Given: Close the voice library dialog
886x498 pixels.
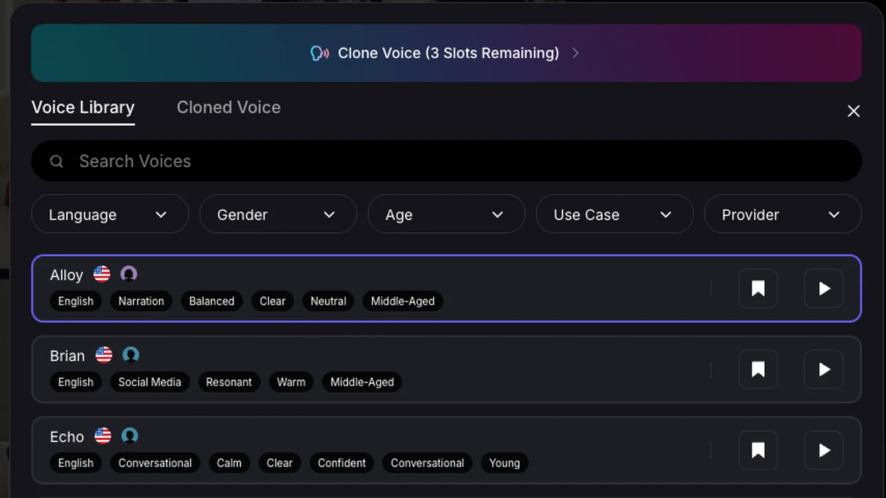Looking at the screenshot, I should [853, 111].
